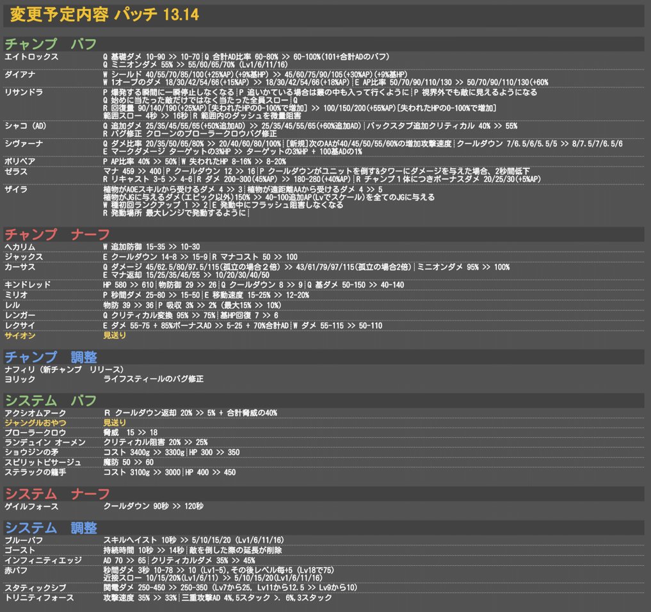This screenshot has height=612, width=651.
Task: Select the システム バフ section heading
Action: point(51,400)
